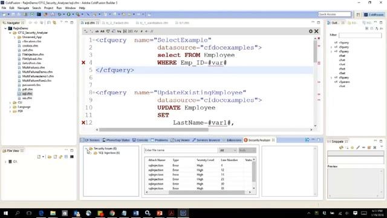Click the Quick Access field
The width and height of the screenshot is (387, 218).
pos(334,15)
